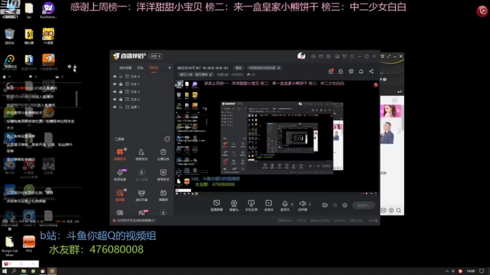Screen dimensions: 490x275
Task: Toggle visibility eye for 全屏 1 source
Action: click(x=115, y=107)
